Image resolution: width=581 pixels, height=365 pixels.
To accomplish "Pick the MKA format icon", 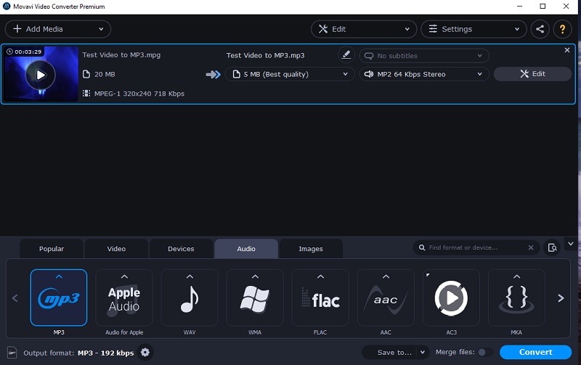I will (516, 298).
